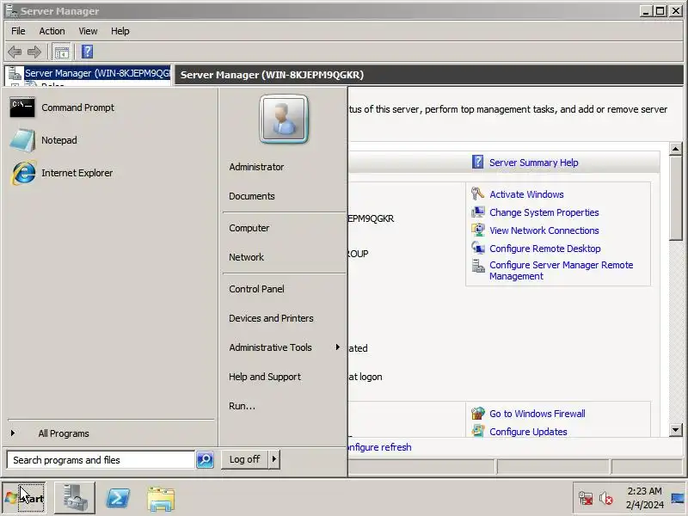Click the network status tray icon

coord(586,499)
